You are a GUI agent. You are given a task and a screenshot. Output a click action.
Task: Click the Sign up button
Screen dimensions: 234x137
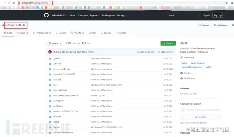click(218, 15)
